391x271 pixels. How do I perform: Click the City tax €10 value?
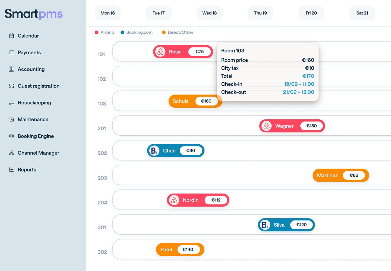pos(310,68)
